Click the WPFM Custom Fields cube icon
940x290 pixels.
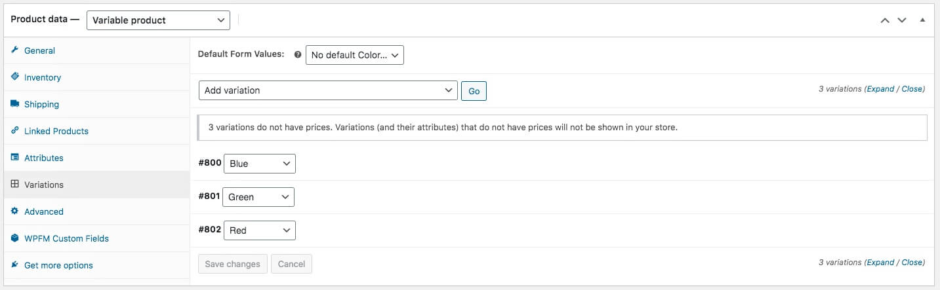point(15,238)
